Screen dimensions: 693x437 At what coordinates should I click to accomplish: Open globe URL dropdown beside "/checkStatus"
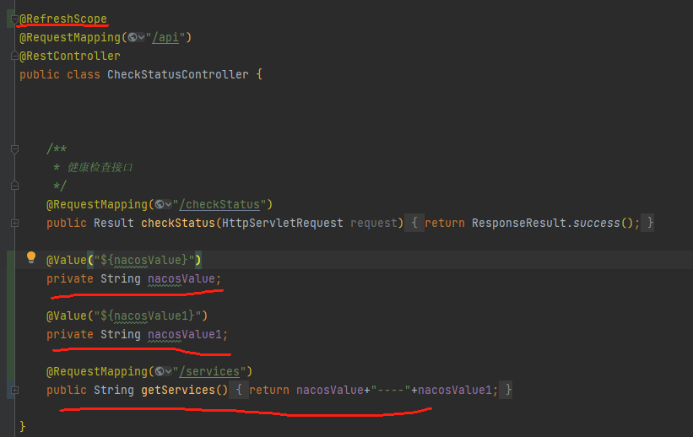(163, 205)
